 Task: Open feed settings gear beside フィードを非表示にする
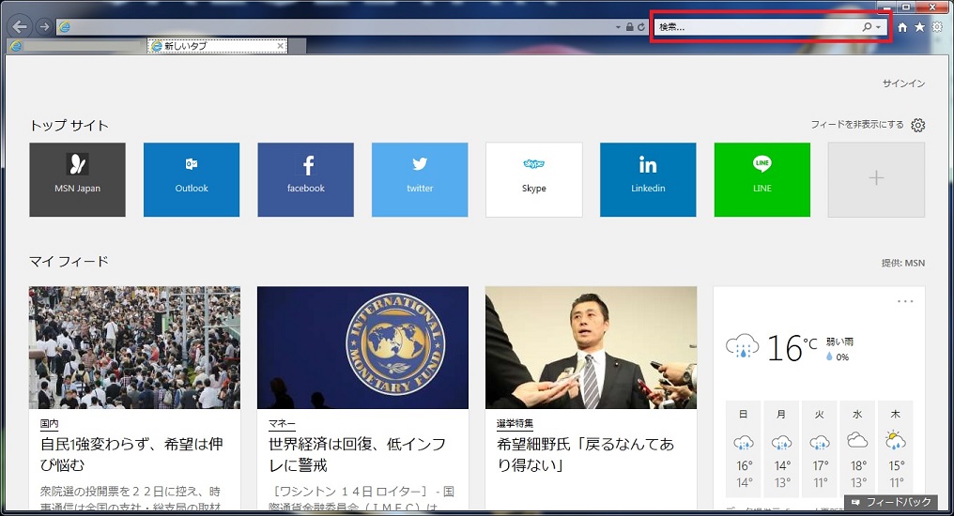pos(918,125)
